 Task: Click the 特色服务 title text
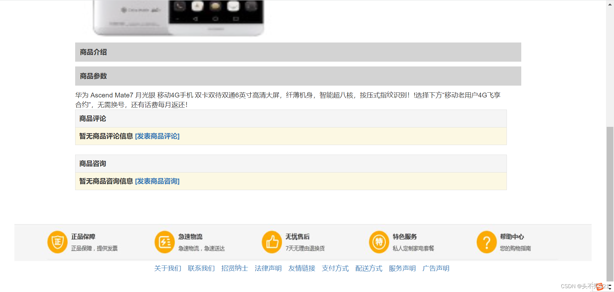[405, 237]
